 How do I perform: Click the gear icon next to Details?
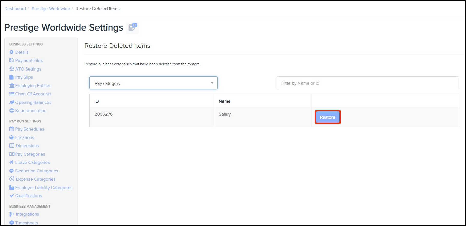tap(12, 52)
